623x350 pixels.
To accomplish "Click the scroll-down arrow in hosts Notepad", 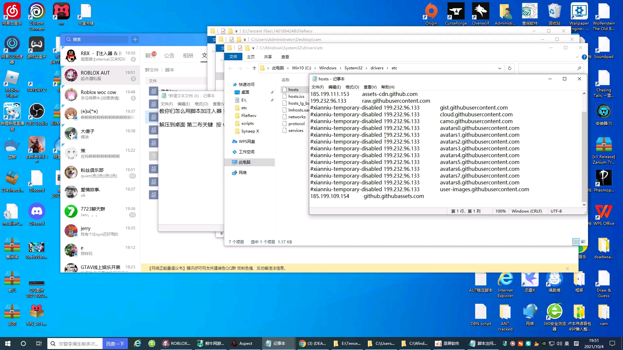I will 584,204.
